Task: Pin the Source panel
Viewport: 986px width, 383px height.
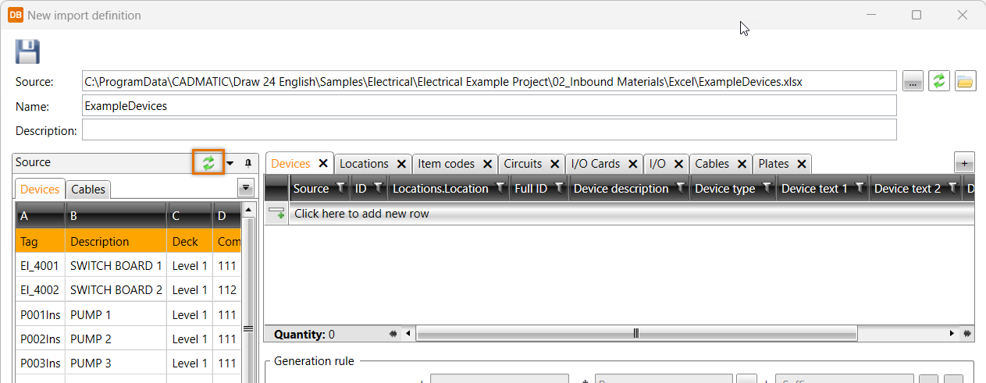Action: click(248, 163)
